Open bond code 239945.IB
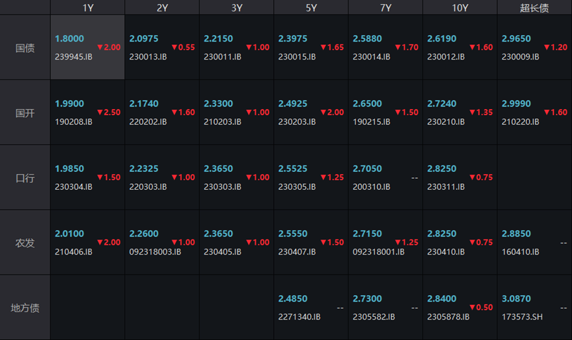This screenshot has height=340, width=572. pos(73,57)
